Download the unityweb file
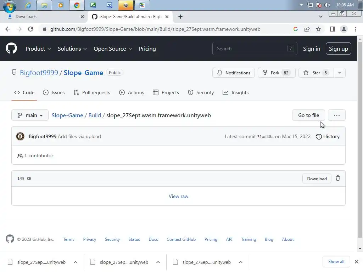 point(317,178)
